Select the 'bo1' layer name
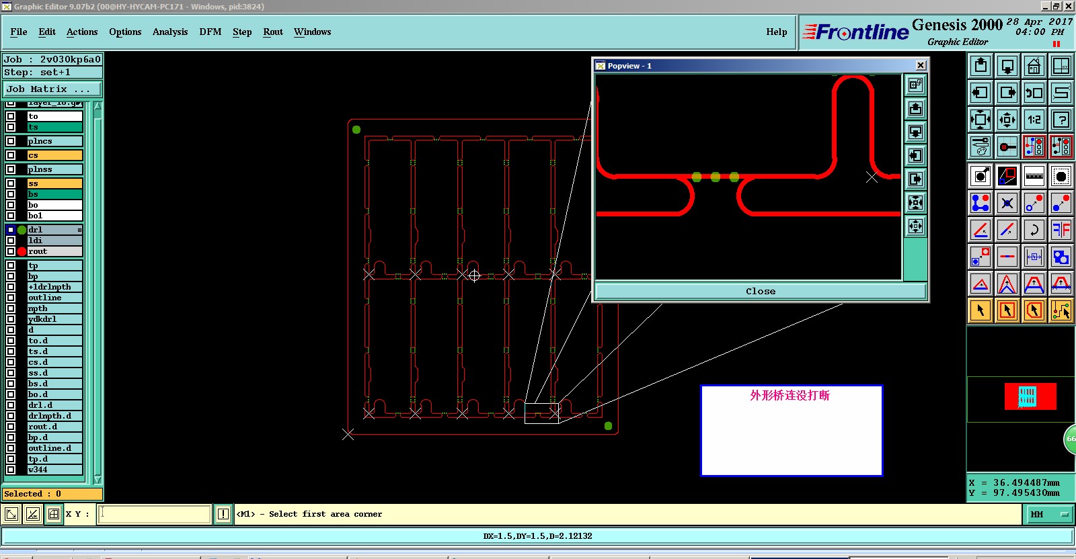 (x=54, y=216)
